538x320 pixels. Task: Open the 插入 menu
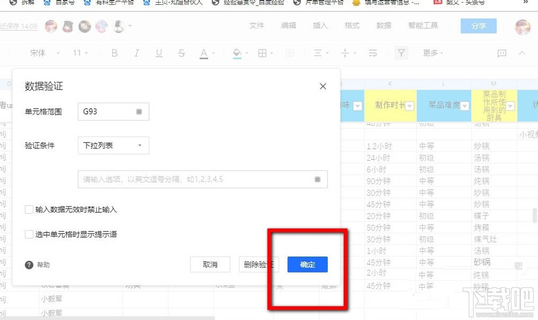320,25
